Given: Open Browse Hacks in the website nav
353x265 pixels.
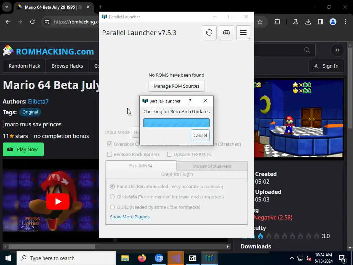Looking at the screenshot, I should click(67, 66).
